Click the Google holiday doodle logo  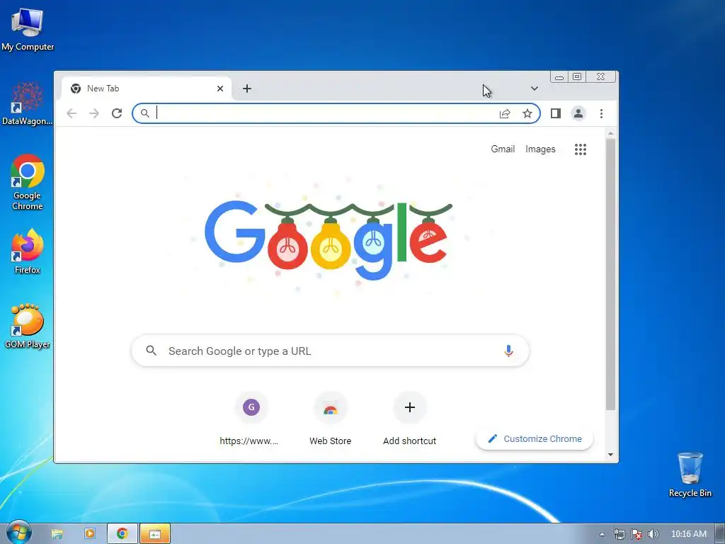point(329,241)
